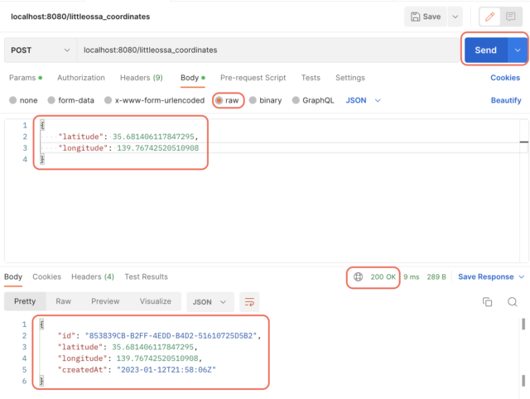Open the comments icon

[510, 17]
